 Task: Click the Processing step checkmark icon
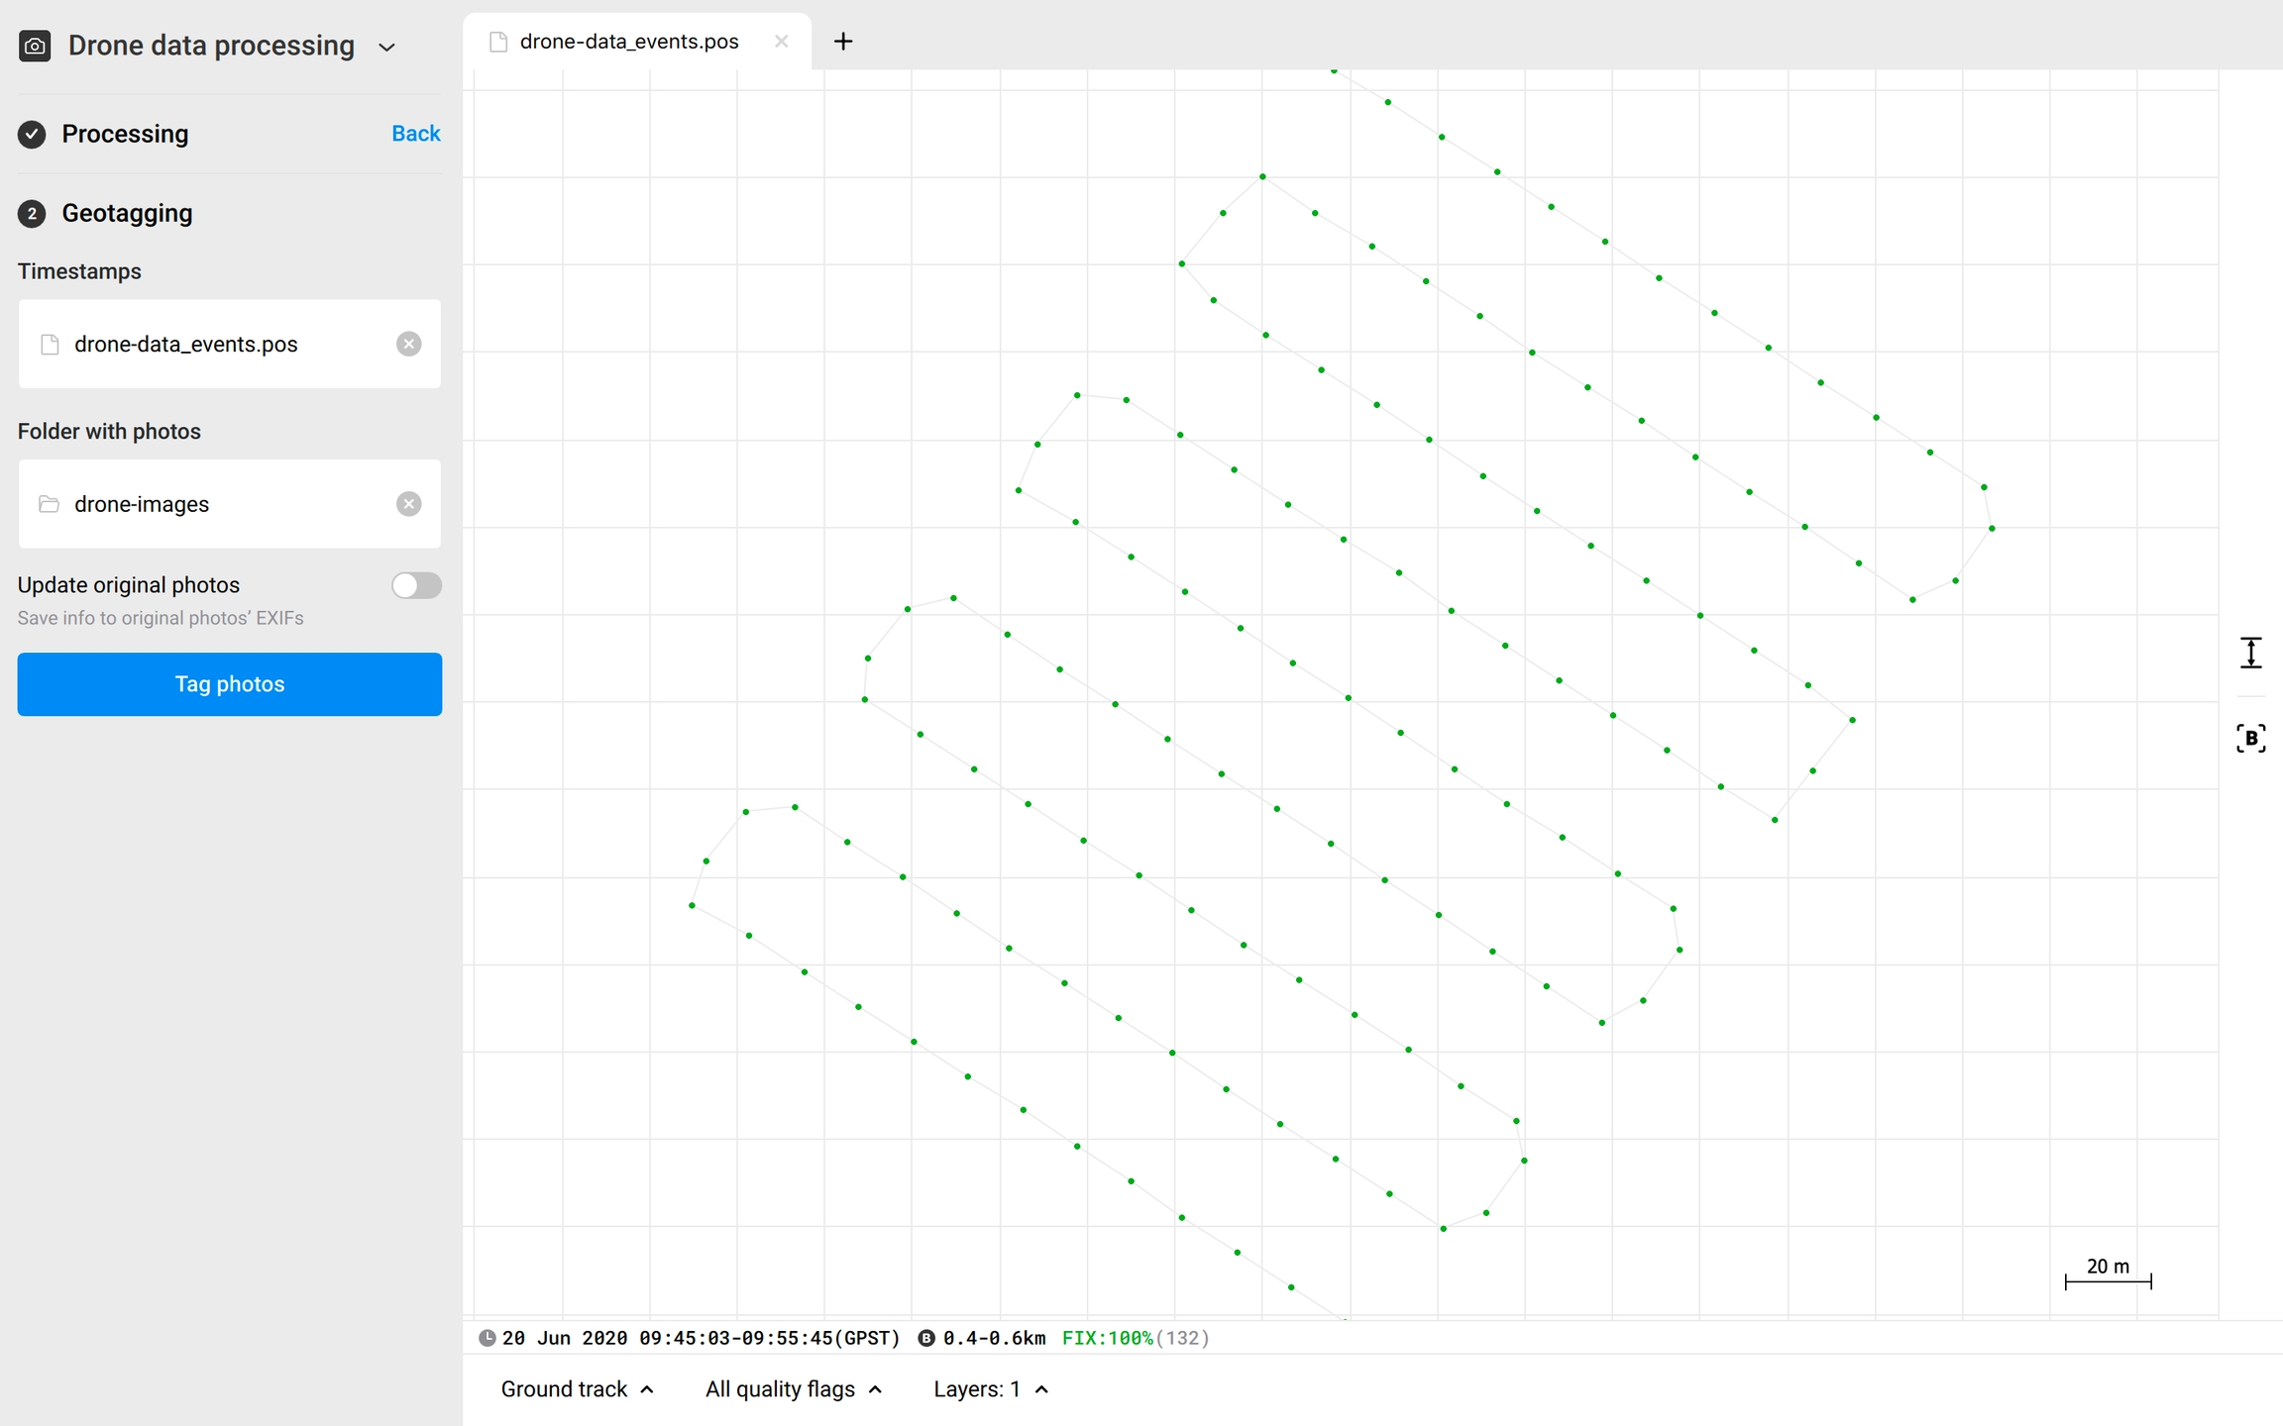pos(32,134)
